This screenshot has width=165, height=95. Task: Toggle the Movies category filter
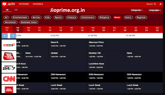[x=36, y=17]
